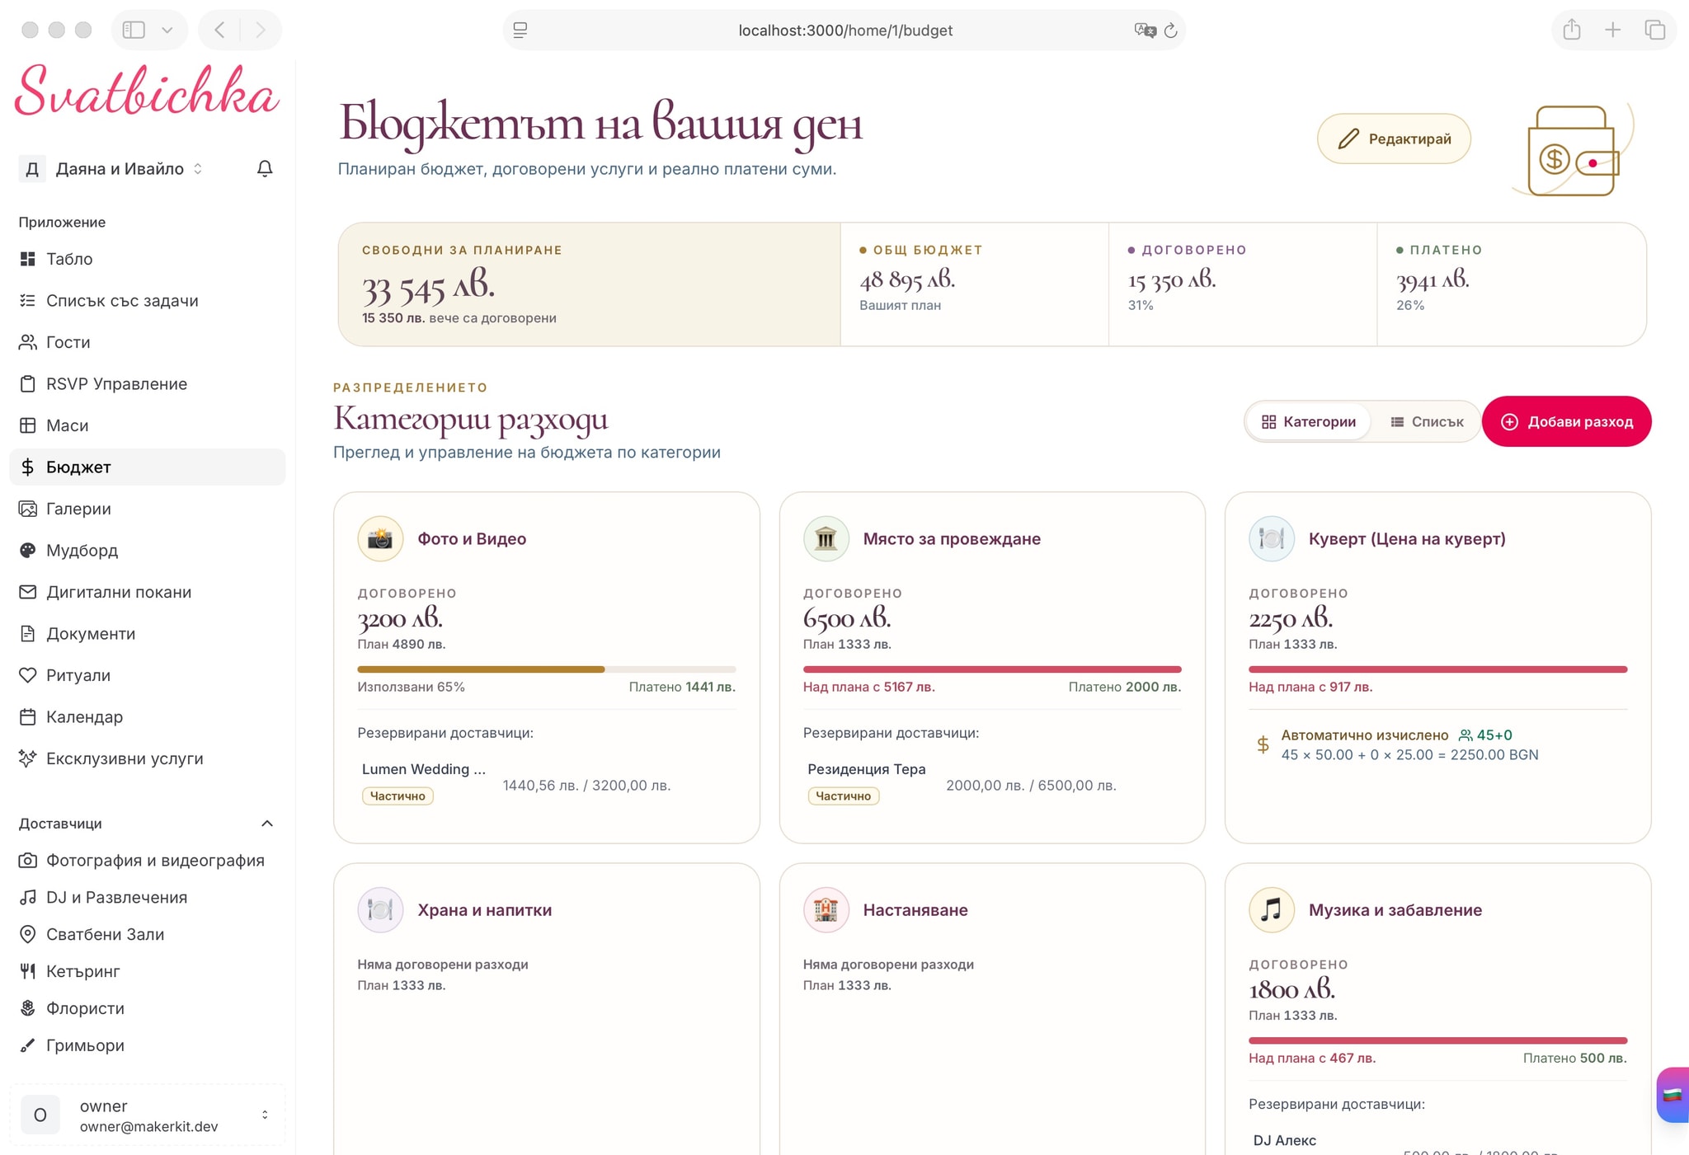Click the Свободни за планиране summary tile
Screen dimensions: 1689x1155
(589, 284)
